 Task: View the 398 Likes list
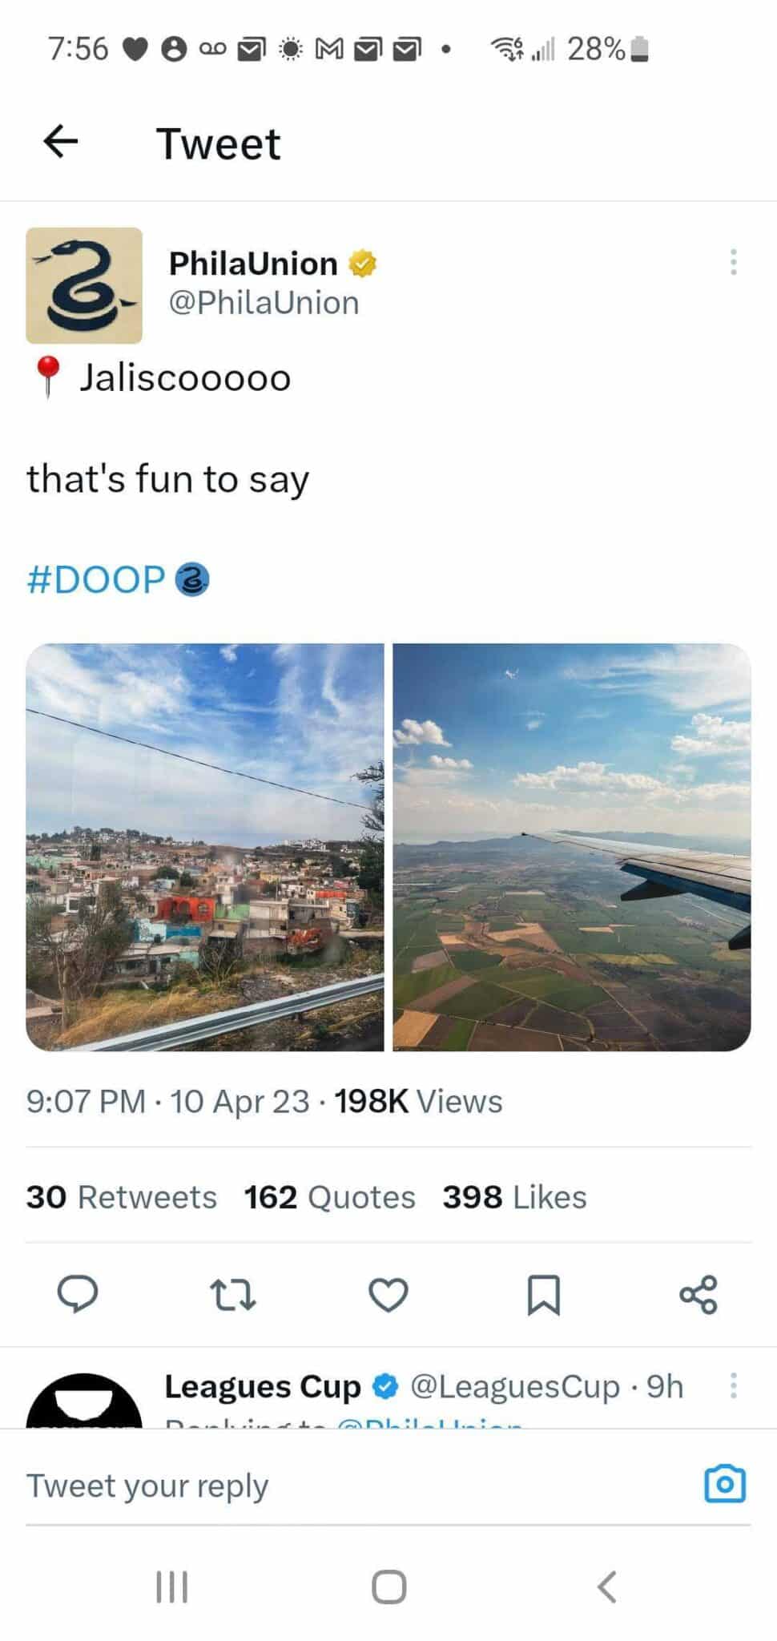tap(514, 1196)
